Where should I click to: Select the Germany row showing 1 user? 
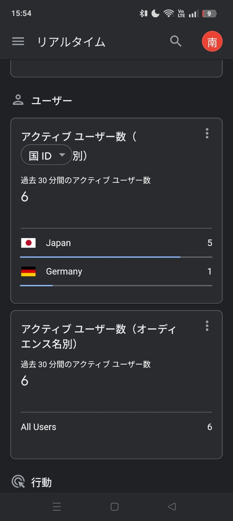tap(116, 271)
